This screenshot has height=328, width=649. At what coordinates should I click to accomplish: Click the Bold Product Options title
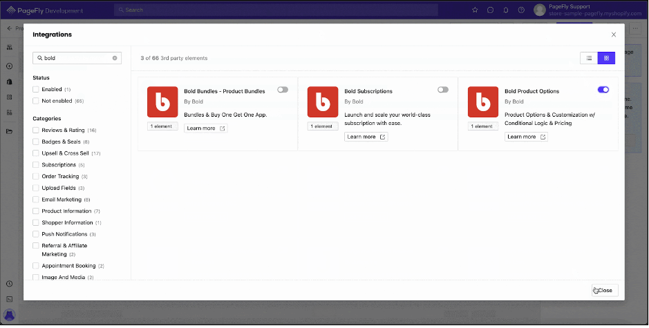click(x=532, y=91)
